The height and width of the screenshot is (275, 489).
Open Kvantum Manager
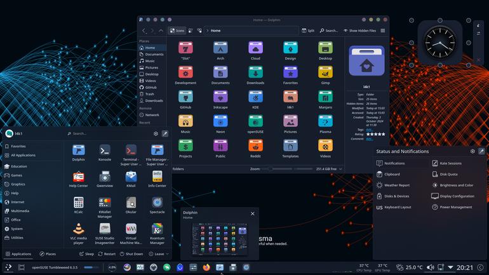(x=157, y=234)
